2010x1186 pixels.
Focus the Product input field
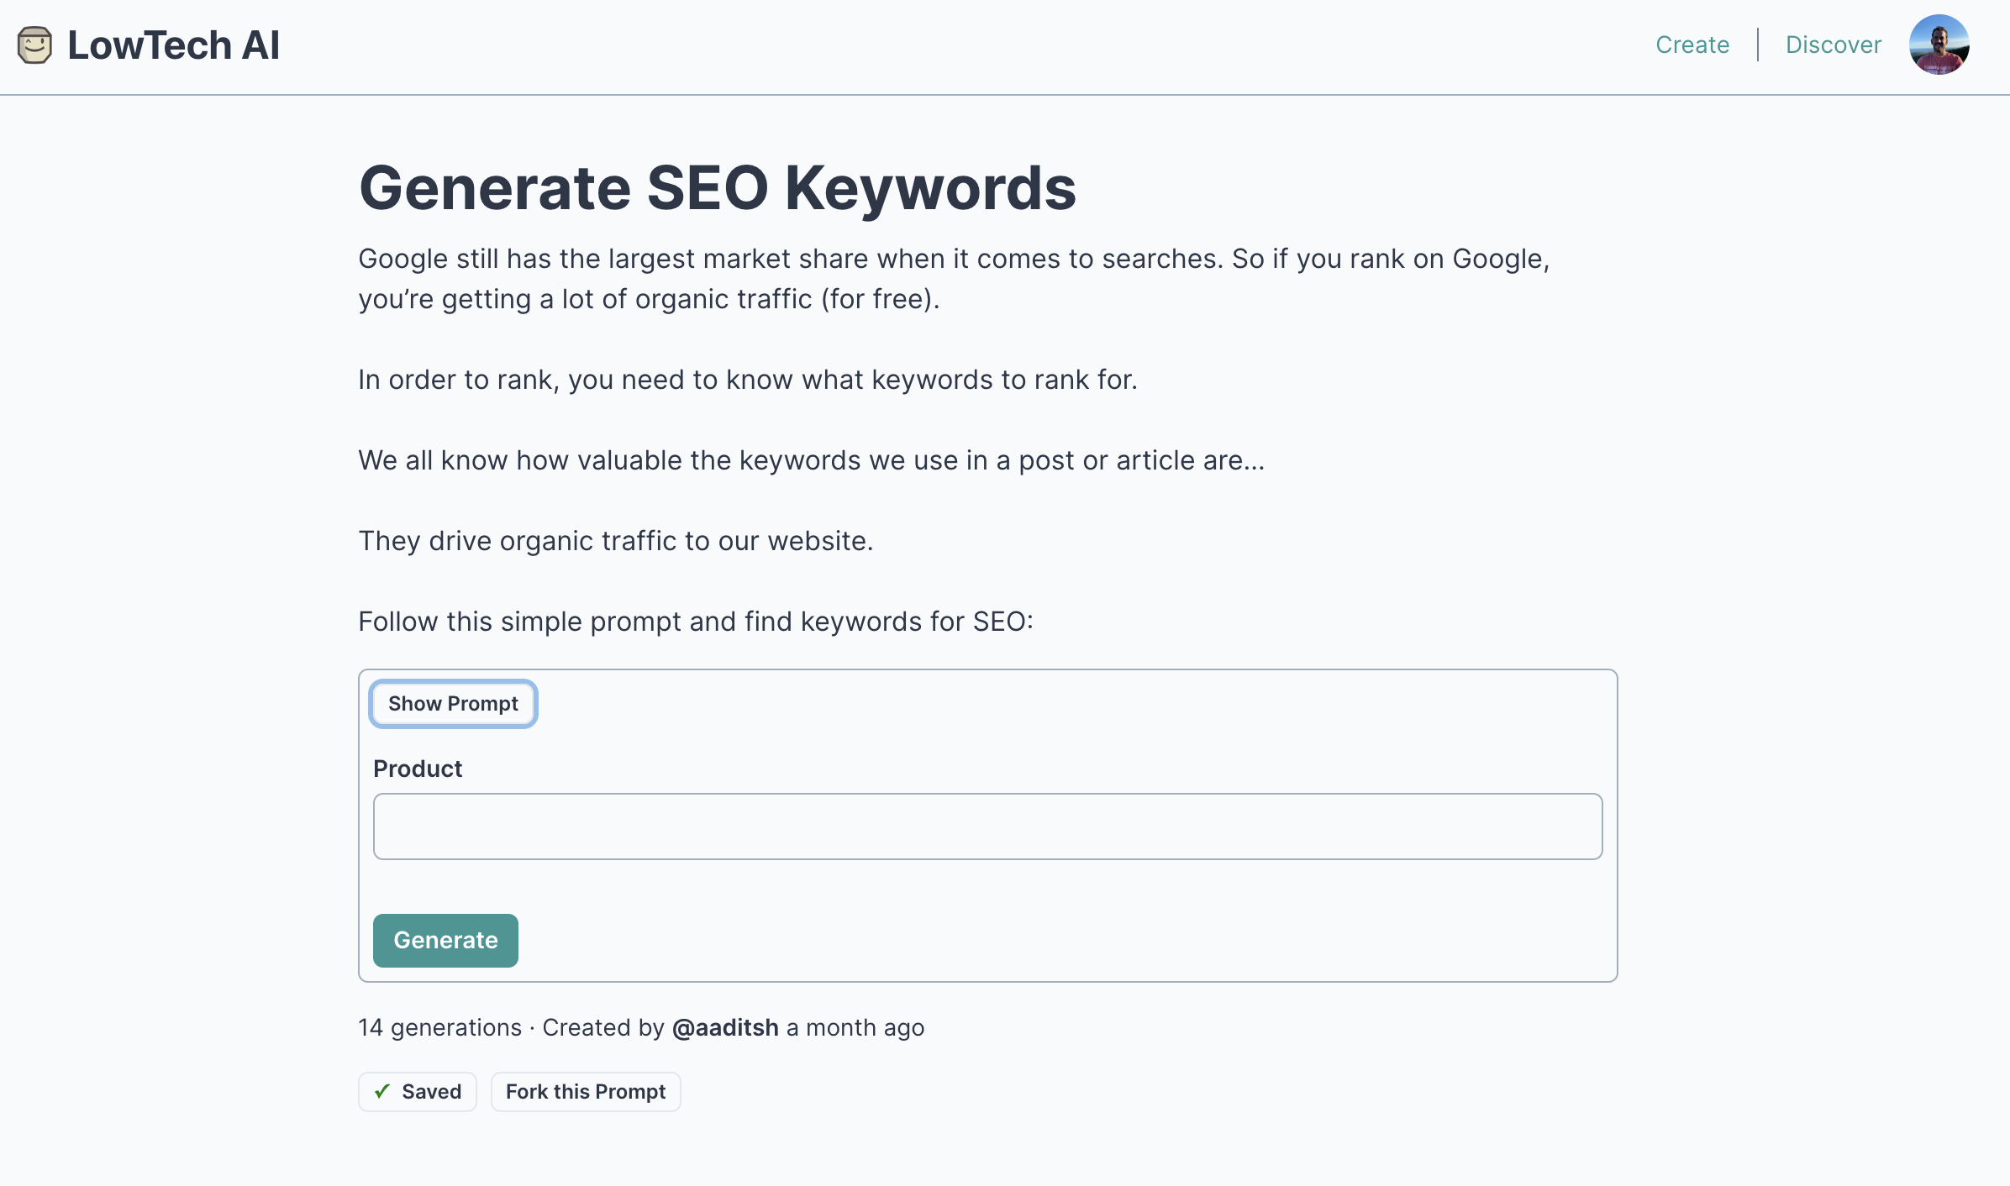point(987,826)
